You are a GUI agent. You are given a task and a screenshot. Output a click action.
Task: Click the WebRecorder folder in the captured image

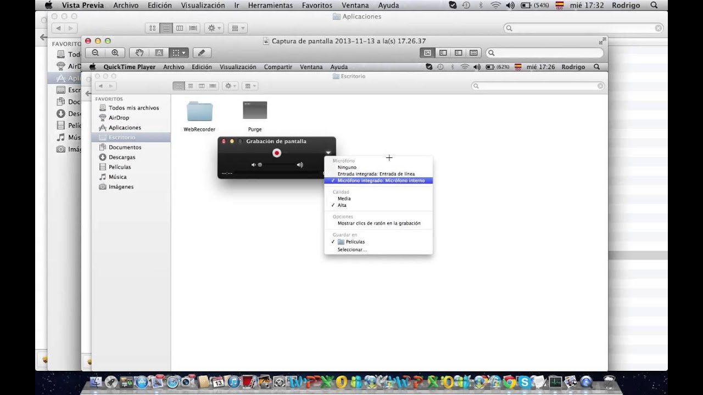pos(199,111)
